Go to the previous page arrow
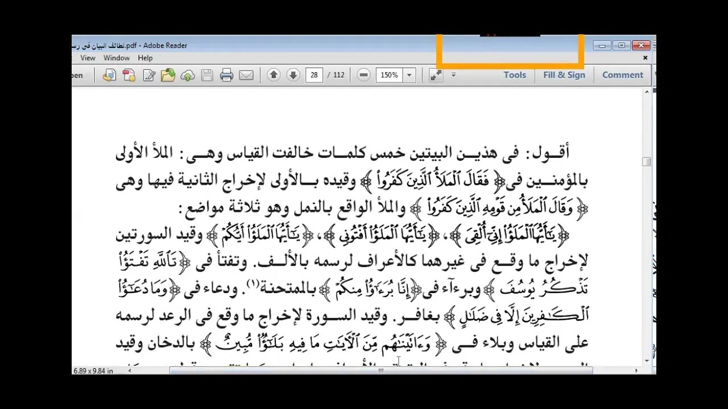The image size is (728, 409). point(274,75)
